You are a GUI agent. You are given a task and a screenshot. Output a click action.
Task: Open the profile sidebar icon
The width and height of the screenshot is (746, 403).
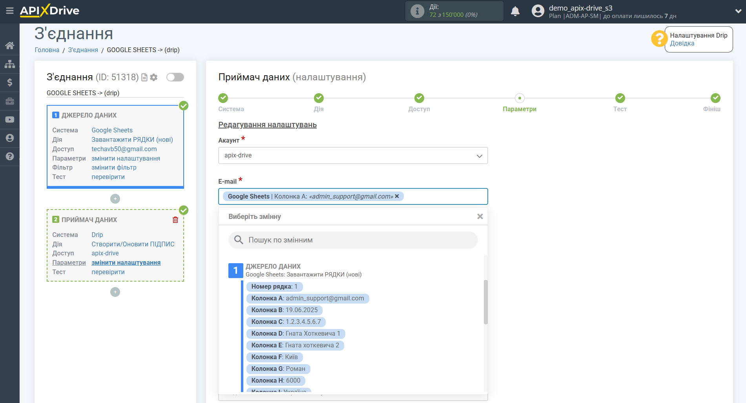pos(10,138)
